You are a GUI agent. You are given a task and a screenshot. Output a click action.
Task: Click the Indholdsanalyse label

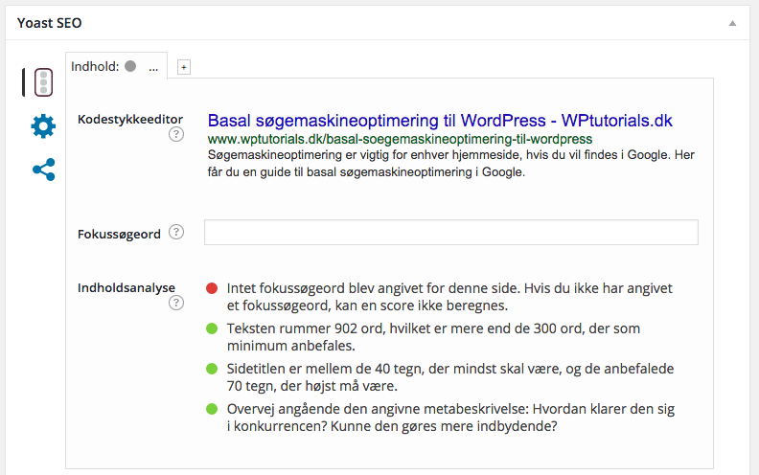coord(126,288)
